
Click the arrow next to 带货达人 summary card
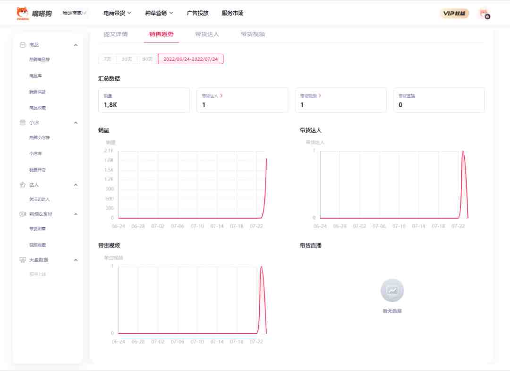click(x=221, y=96)
